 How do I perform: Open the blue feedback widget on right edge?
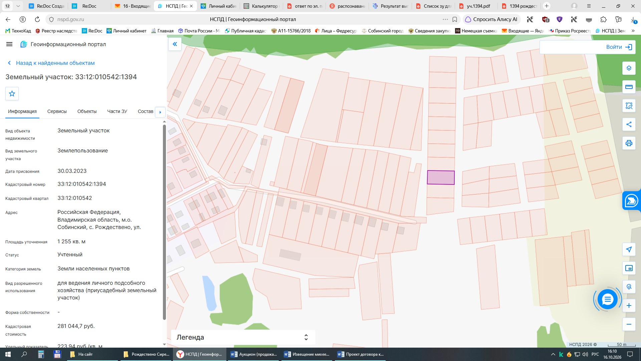(632, 201)
